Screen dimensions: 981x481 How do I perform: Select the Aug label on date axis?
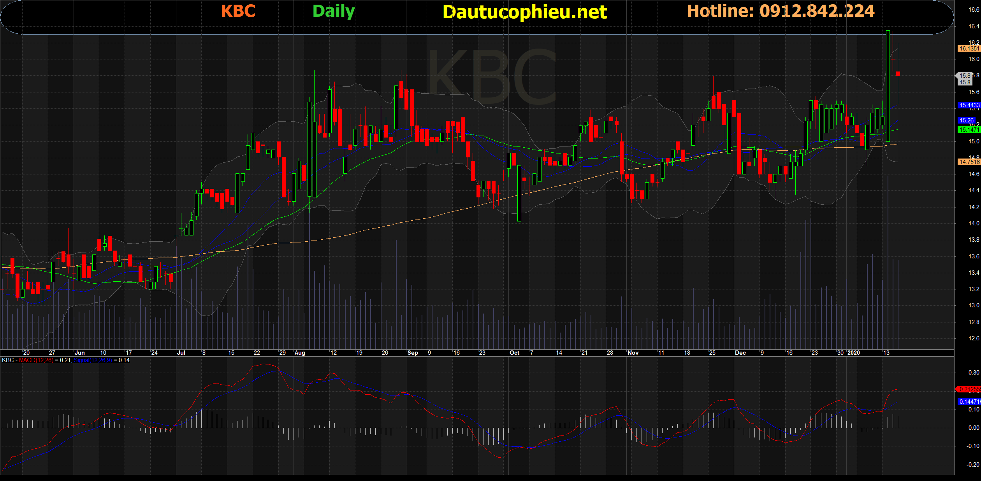click(x=300, y=353)
